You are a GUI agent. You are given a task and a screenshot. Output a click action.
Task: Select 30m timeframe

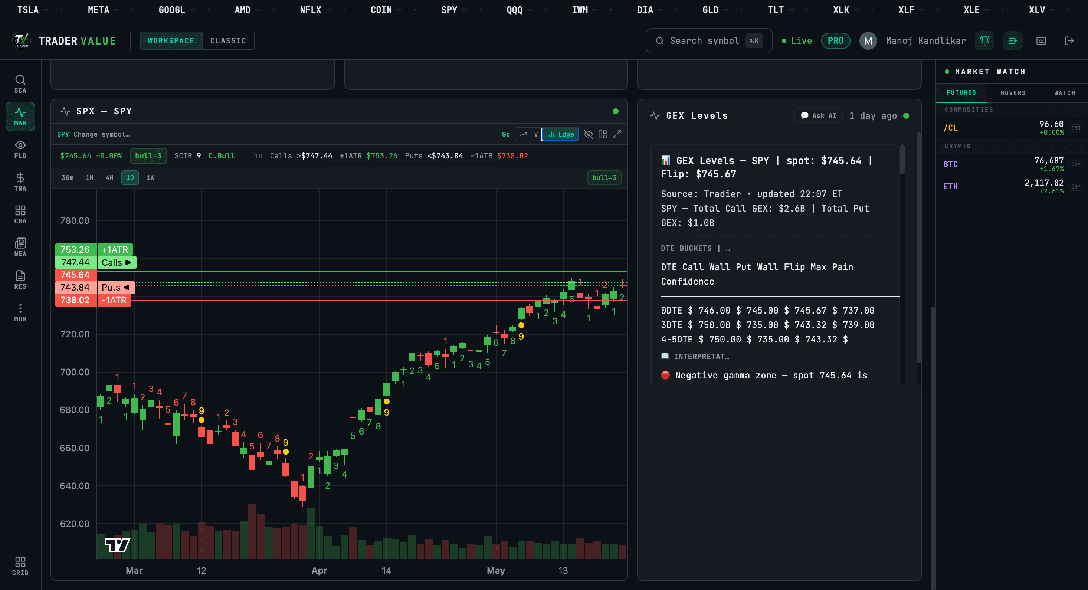pos(68,178)
